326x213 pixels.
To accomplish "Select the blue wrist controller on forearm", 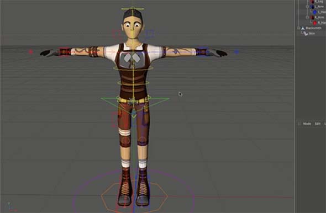I will point(202,52).
